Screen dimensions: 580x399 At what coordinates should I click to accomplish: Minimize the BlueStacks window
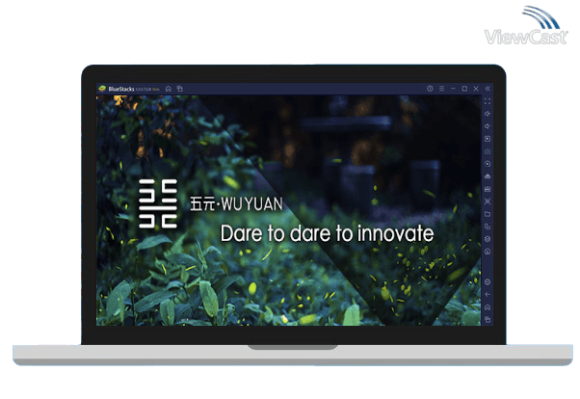click(x=453, y=89)
